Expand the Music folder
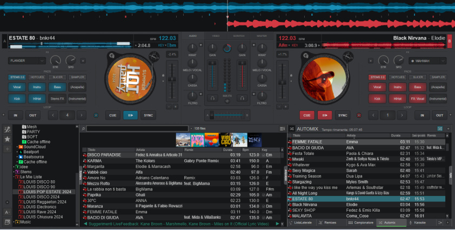Image resolution: width=455 pixels, height=230 pixels. 14,222
